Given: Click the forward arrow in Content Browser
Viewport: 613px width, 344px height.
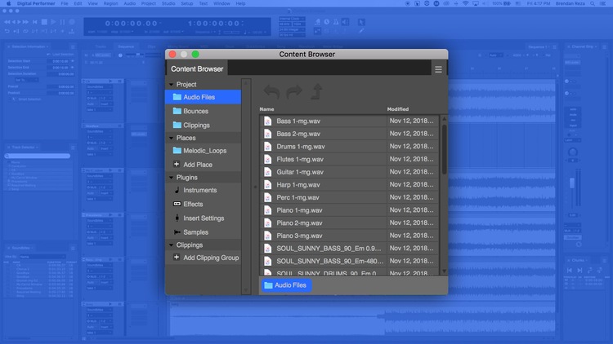Looking at the screenshot, I should tap(293, 92).
